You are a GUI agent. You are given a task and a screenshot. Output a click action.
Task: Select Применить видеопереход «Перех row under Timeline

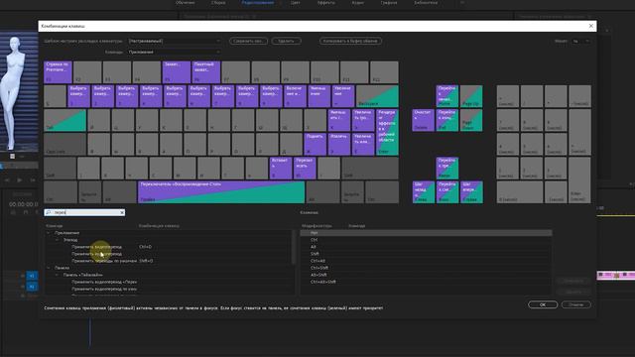pyautogui.click(x=168, y=282)
